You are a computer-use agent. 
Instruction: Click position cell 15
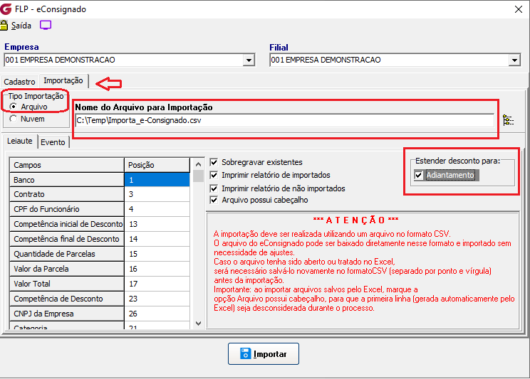[157, 254]
